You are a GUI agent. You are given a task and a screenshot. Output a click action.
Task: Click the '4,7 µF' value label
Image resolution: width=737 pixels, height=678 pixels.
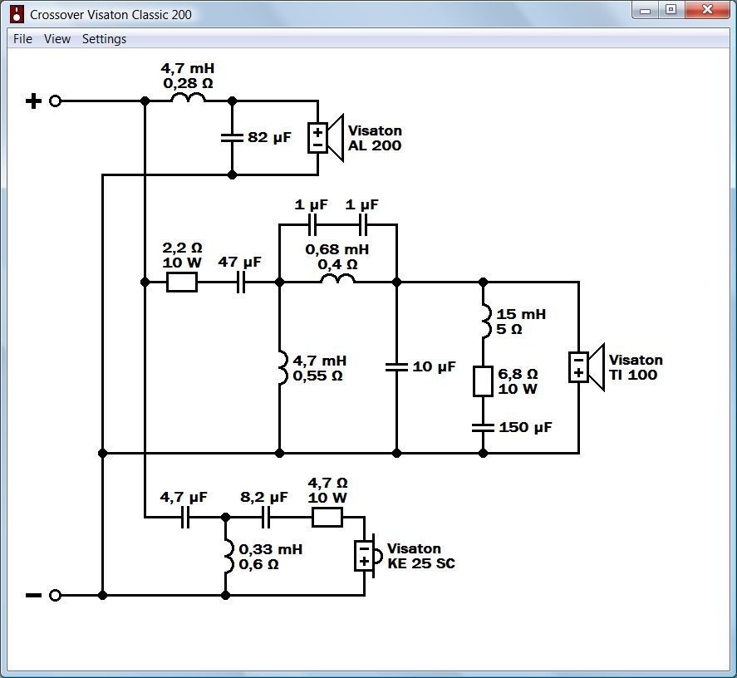coord(184,498)
